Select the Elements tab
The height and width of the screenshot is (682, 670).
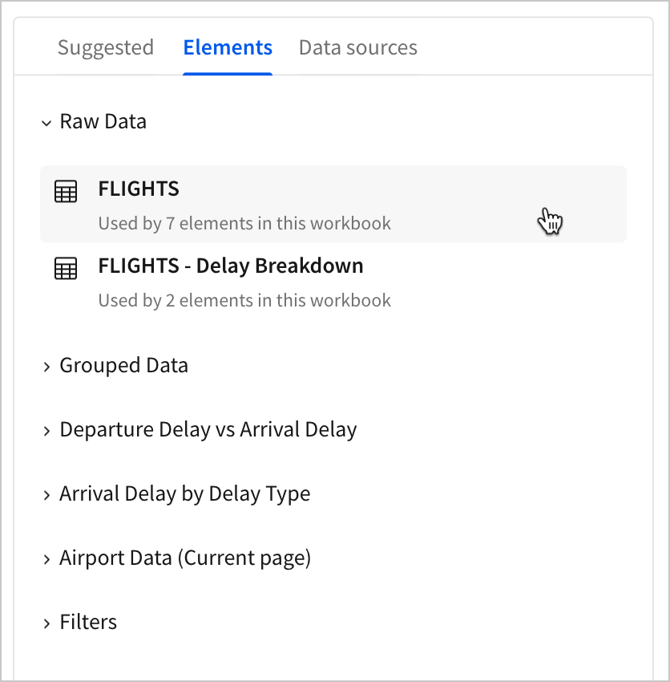[x=228, y=47]
